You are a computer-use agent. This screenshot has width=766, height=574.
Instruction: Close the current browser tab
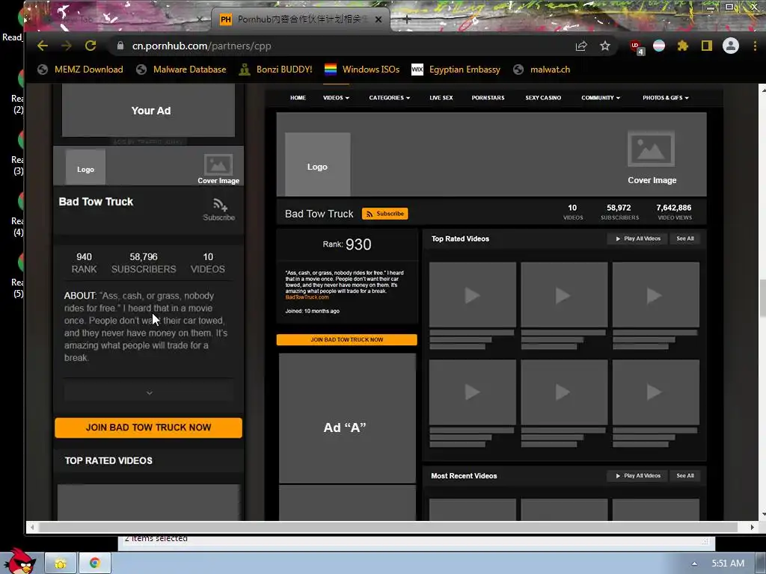378,19
